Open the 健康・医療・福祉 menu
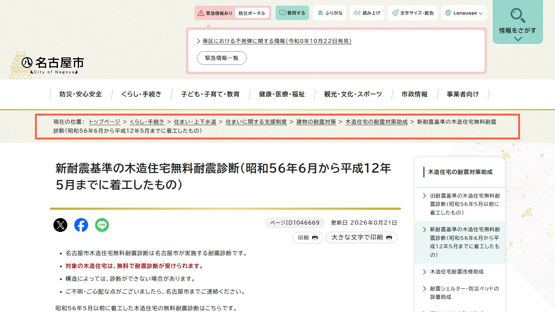Image resolution: width=555 pixels, height=312 pixels. 282,94
